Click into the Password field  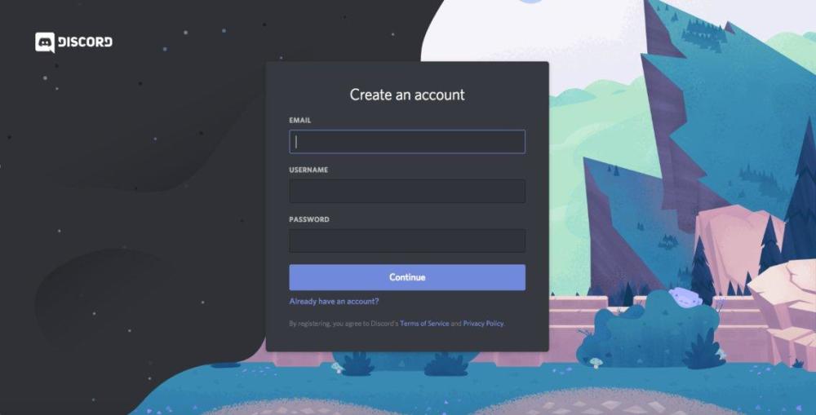407,241
